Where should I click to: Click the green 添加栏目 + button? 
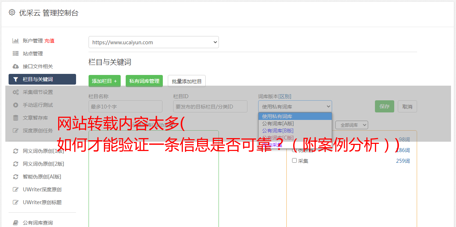click(x=105, y=81)
